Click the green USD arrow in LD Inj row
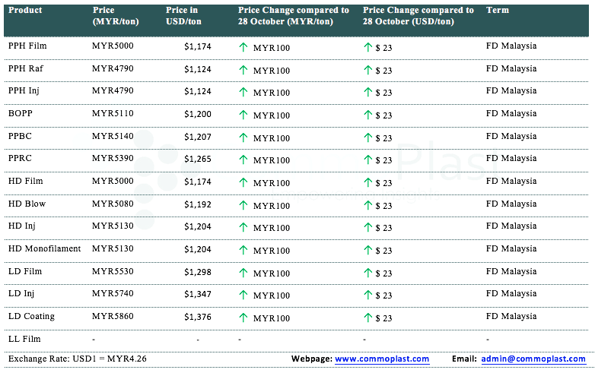Viewport: 595px width, 373px height. click(x=368, y=295)
